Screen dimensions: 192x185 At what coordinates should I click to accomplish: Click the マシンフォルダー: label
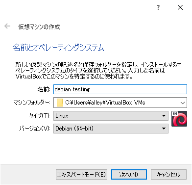pyautogui.click(x=32, y=103)
